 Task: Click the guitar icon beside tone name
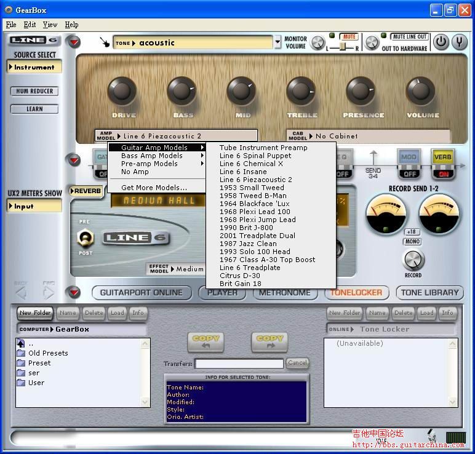106,42
